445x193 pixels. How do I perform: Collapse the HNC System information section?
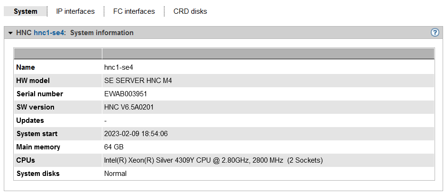coord(10,33)
